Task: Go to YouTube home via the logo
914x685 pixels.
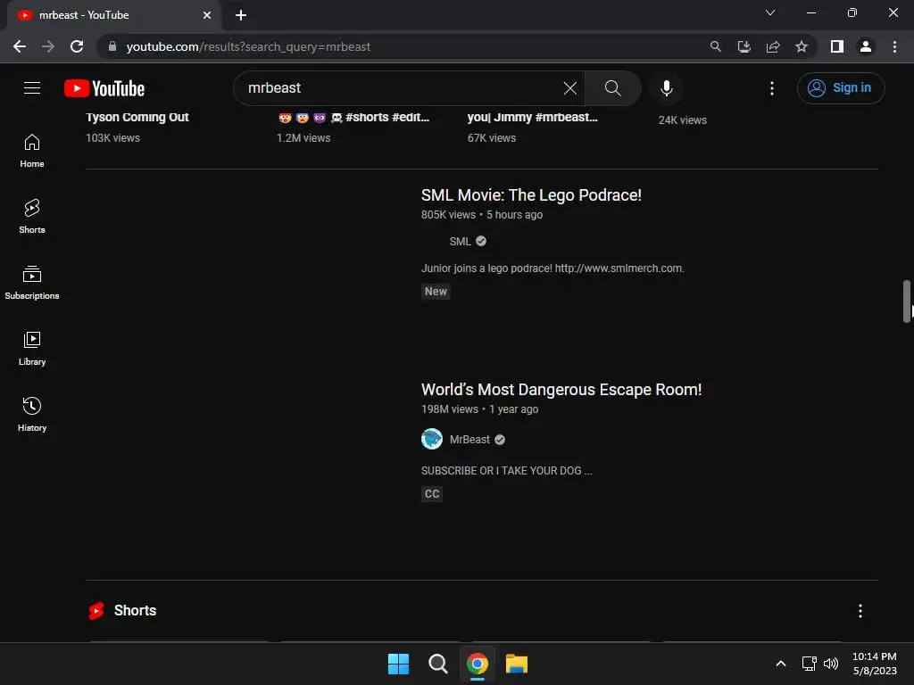Action: (104, 88)
